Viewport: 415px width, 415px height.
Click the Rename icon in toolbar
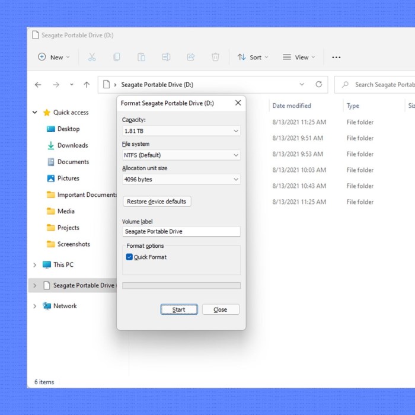(x=166, y=57)
